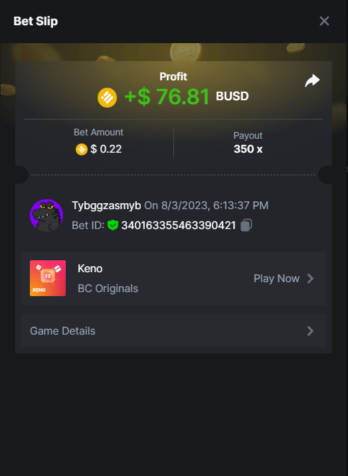348x476 pixels.
Task: Click the green verified shield icon
Action: point(113,225)
